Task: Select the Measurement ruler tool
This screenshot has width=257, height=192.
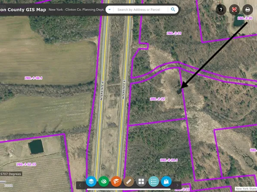Action: click(128, 181)
